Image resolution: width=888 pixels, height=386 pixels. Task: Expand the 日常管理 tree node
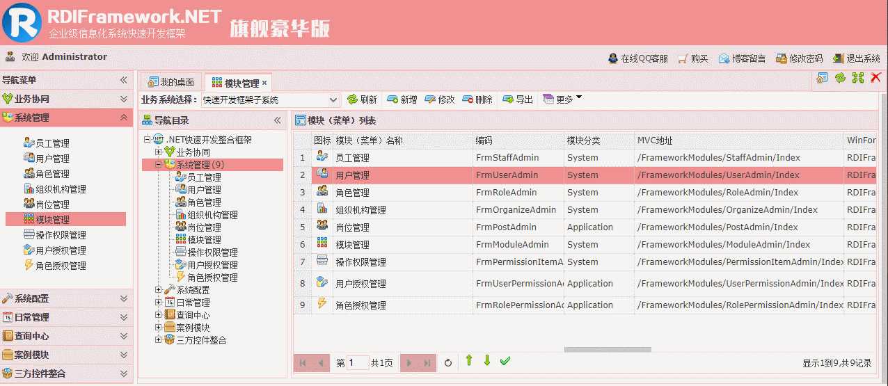pyautogui.click(x=159, y=303)
